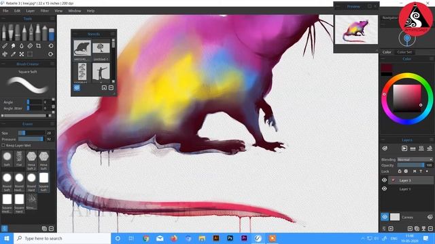Click Fast dry icon in Layers

tap(430, 148)
